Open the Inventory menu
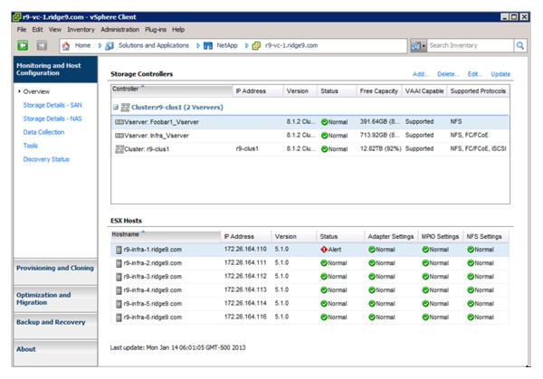 [81, 30]
